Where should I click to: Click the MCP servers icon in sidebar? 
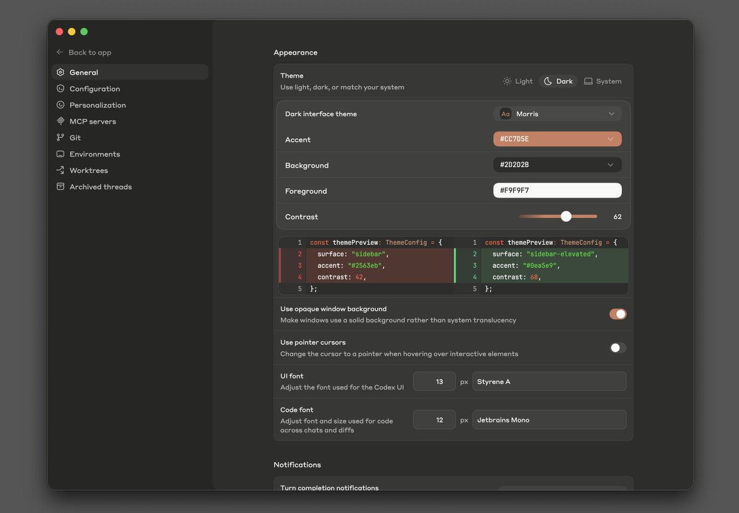click(x=60, y=121)
